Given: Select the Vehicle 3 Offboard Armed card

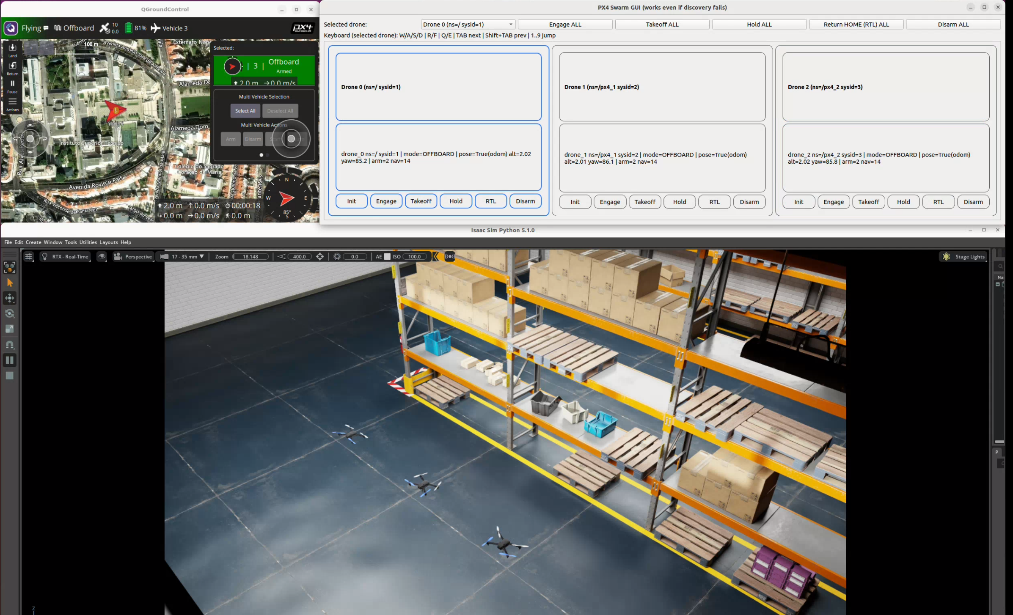Looking at the screenshot, I should click(264, 70).
